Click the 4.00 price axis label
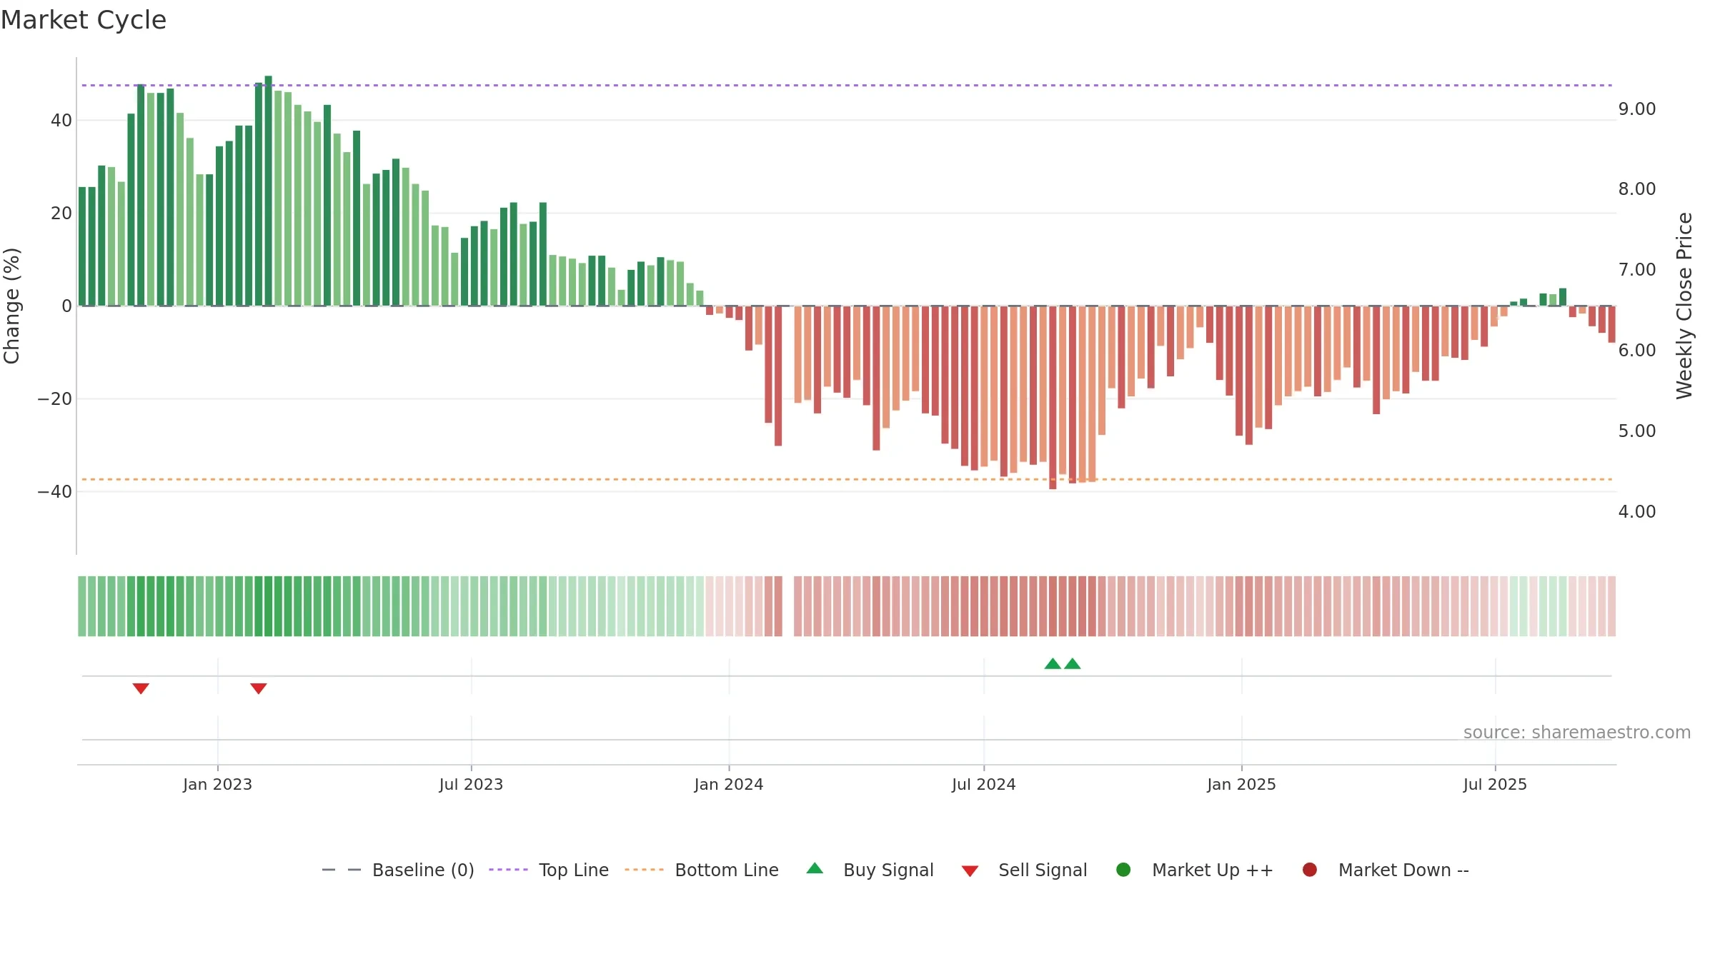Image resolution: width=1715 pixels, height=964 pixels. [x=1637, y=512]
